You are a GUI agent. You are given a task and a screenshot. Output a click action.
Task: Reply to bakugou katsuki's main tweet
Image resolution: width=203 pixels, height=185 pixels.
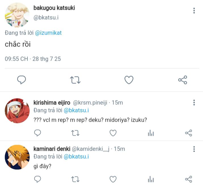[x=22, y=80]
